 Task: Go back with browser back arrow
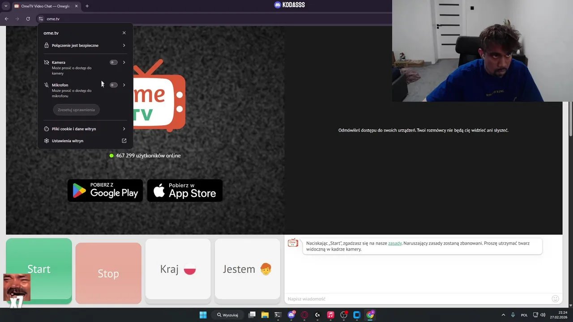6,19
